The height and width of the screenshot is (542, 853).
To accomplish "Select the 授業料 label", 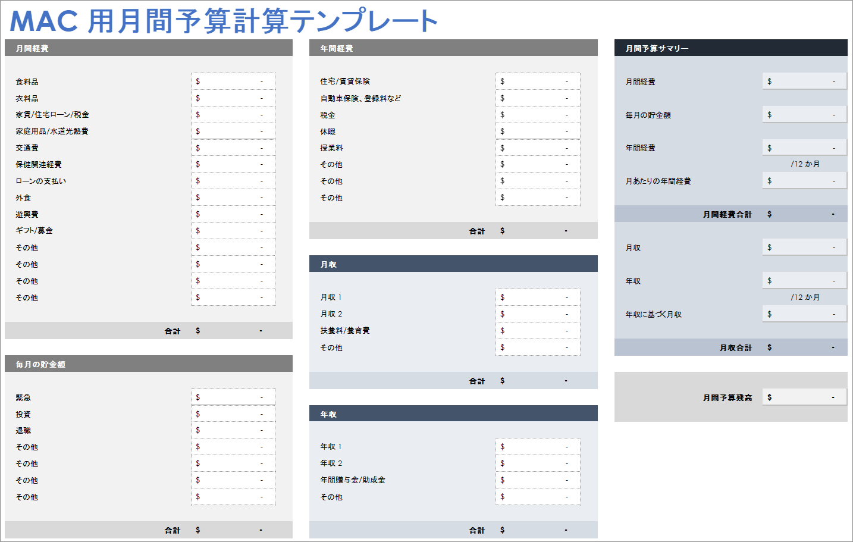I will 331,148.
